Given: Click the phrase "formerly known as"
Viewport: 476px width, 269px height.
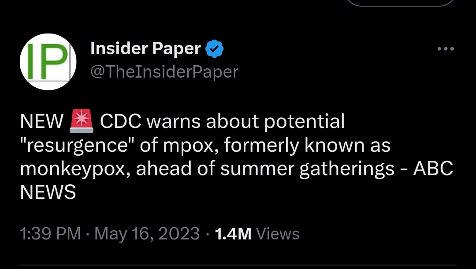Looking at the screenshot, I should click(307, 146).
